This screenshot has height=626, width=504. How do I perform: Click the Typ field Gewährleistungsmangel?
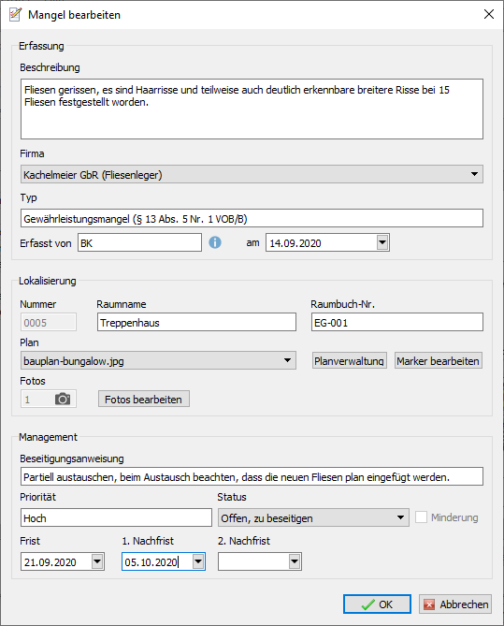pyautogui.click(x=252, y=218)
